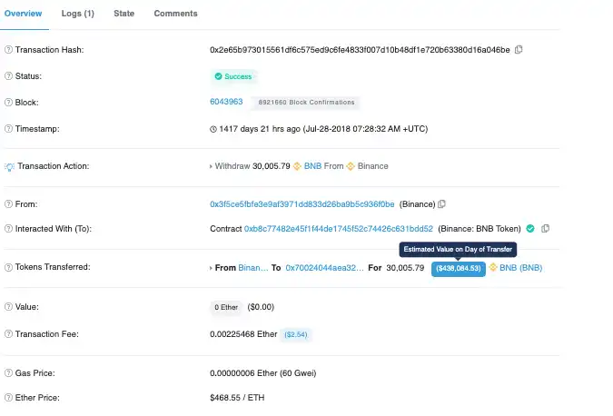
Task: Open the Comments tab
Action: pyautogui.click(x=175, y=14)
